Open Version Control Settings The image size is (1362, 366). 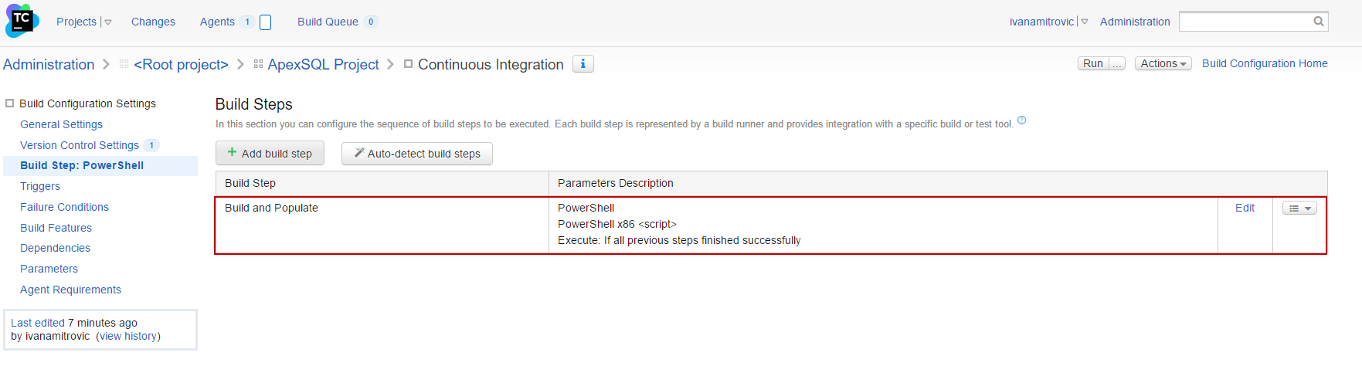pos(80,145)
